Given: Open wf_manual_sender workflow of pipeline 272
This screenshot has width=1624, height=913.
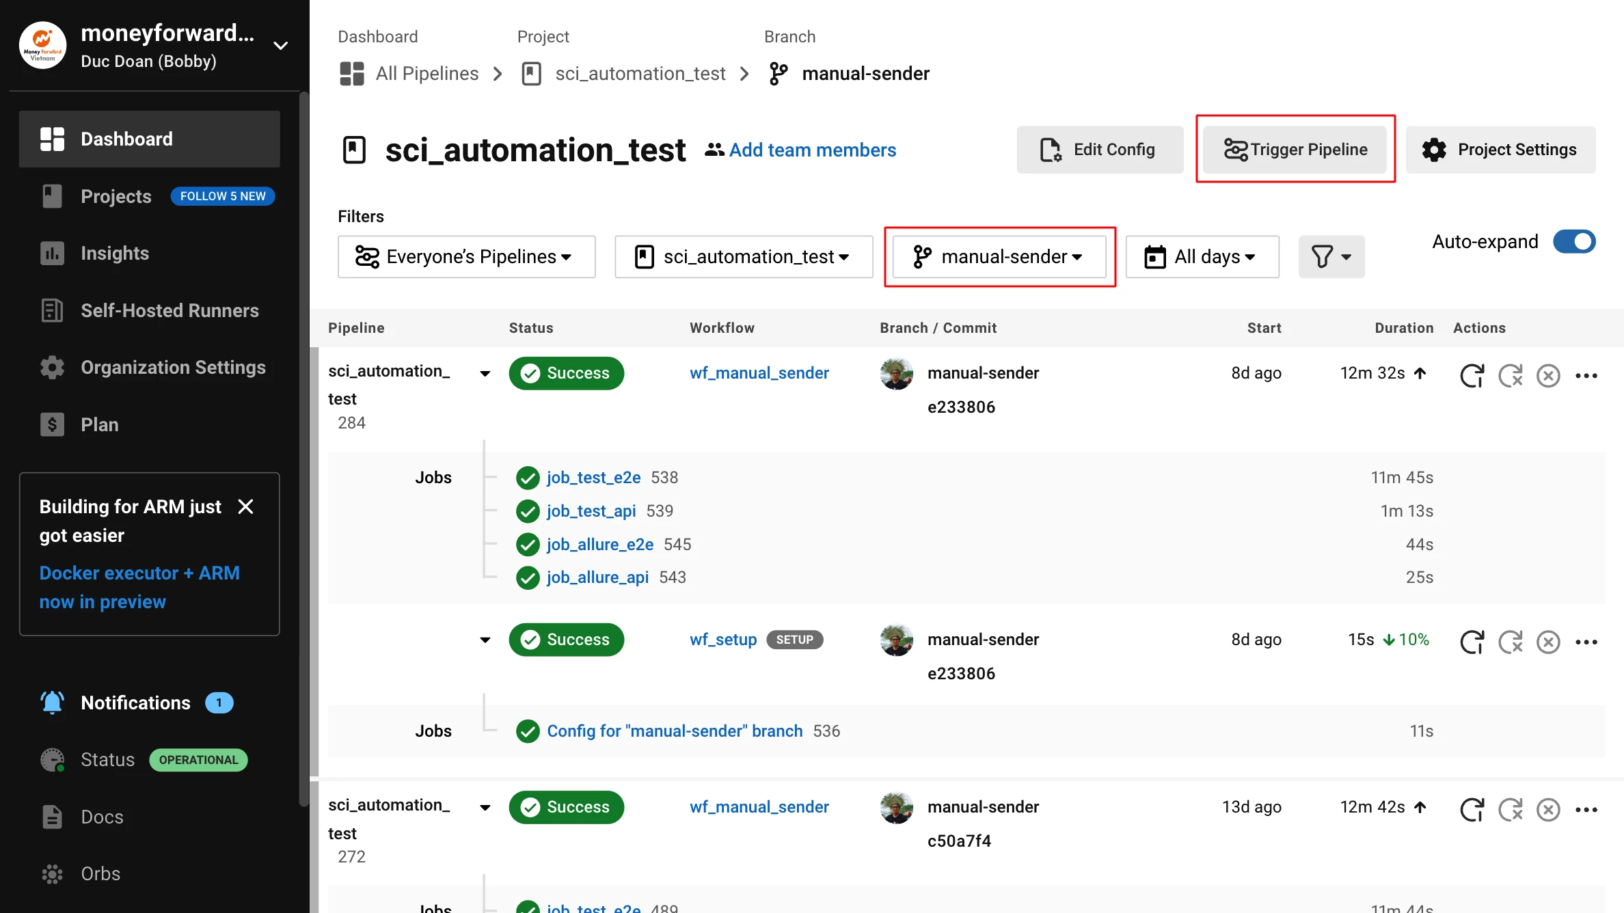Looking at the screenshot, I should pyautogui.click(x=759, y=806).
